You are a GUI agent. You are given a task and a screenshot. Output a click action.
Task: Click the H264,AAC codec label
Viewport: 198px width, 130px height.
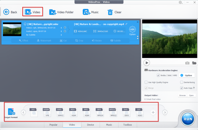pos(82,31)
